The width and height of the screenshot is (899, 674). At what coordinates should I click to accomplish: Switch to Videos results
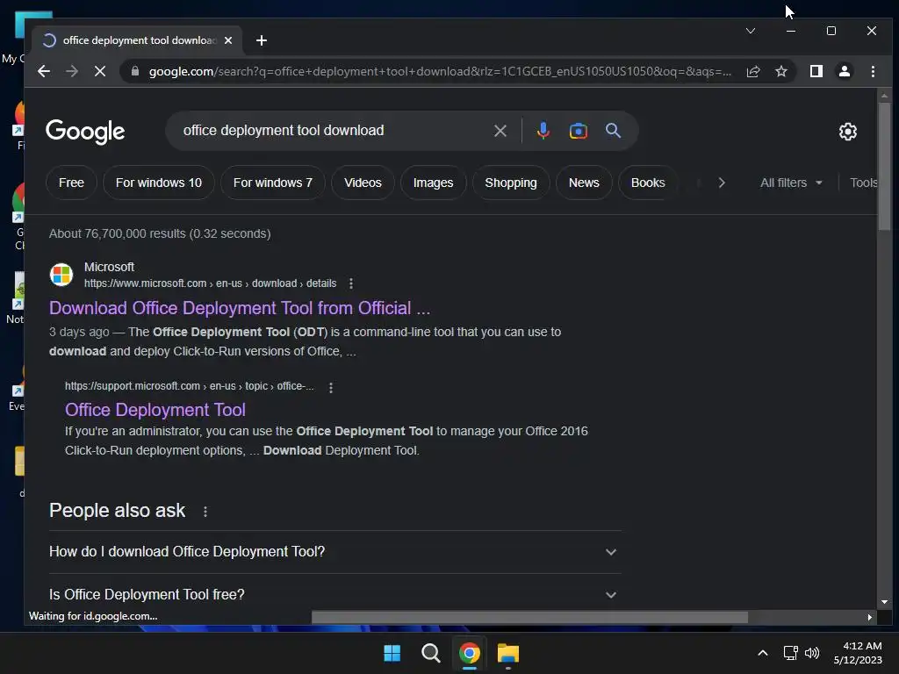(363, 183)
